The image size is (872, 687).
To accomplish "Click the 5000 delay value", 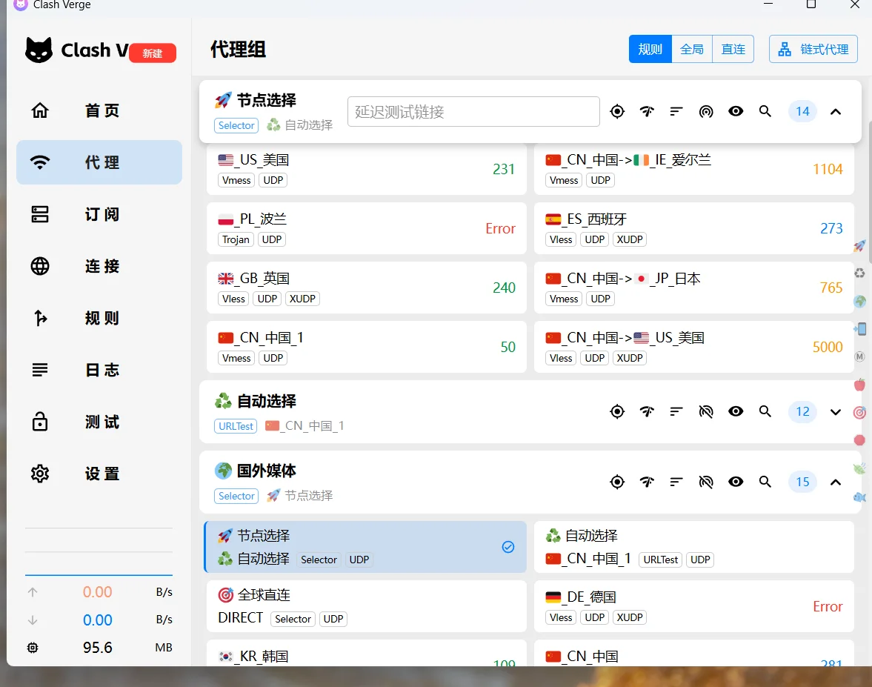I will 828,347.
